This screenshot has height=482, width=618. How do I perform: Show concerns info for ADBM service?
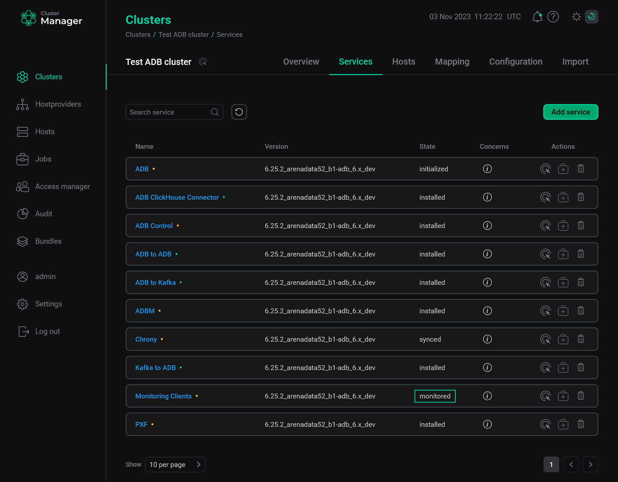point(487,311)
